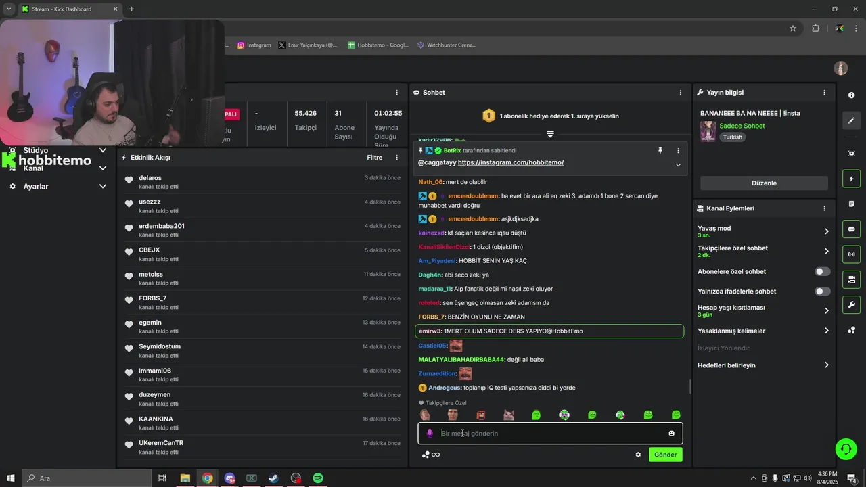
Task: Click the Filtre button in Etkinlik Akışı
Action: (x=375, y=158)
